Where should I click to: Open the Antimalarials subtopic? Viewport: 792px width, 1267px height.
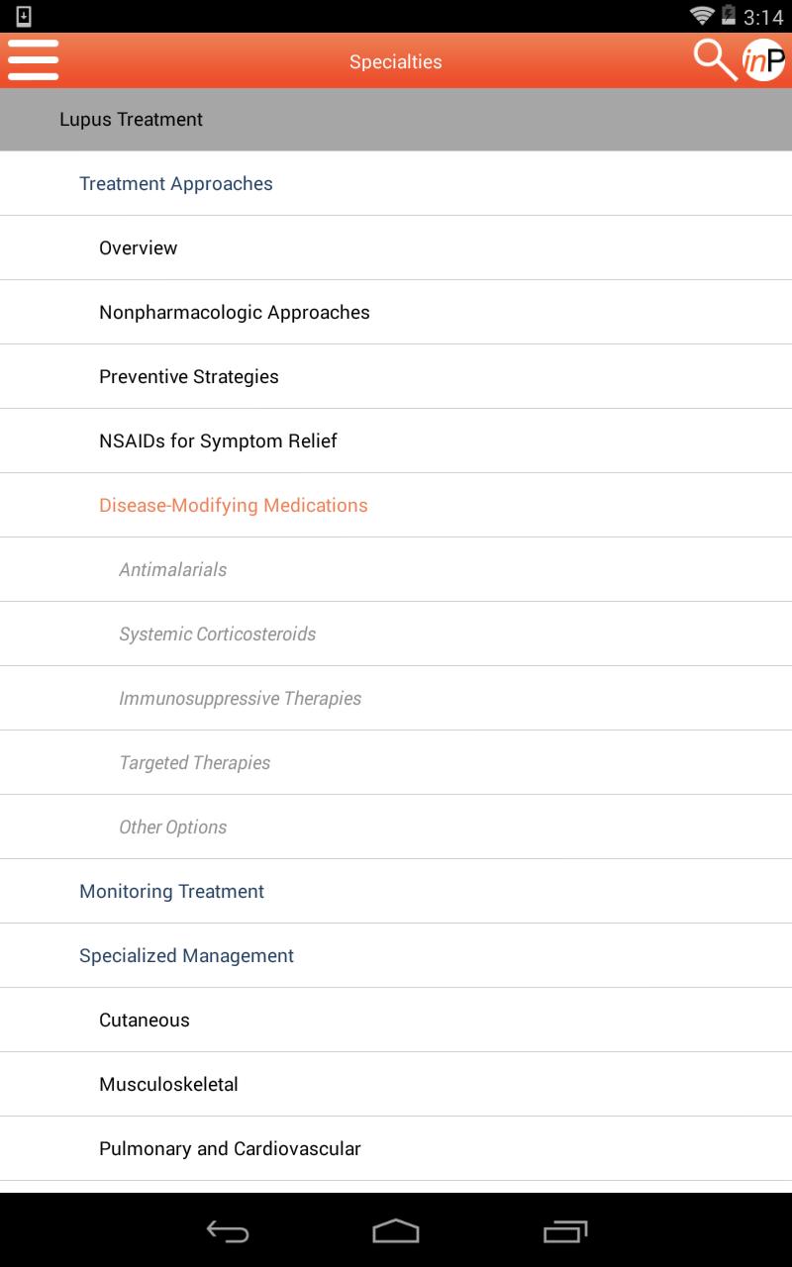pos(173,570)
